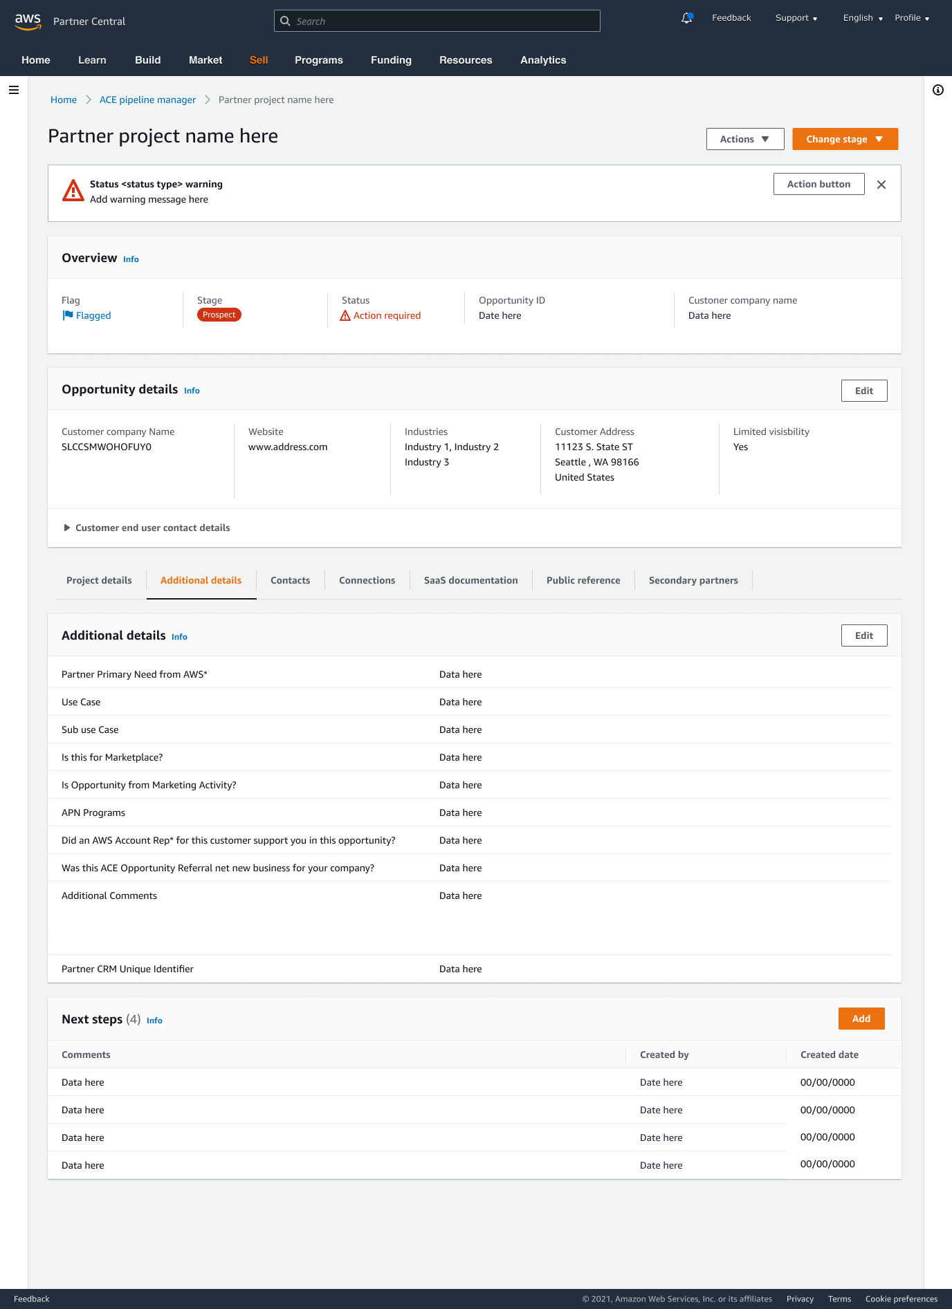Open the Market nav item

(205, 60)
